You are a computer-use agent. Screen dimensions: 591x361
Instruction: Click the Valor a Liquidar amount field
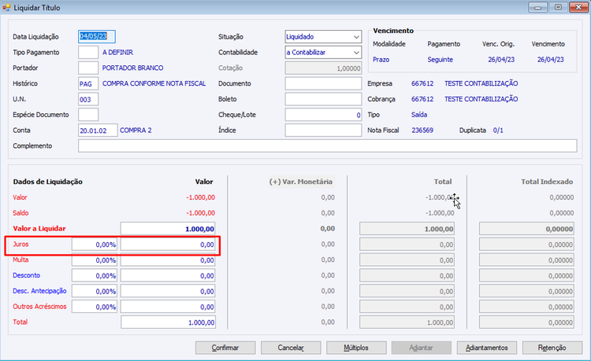pyautogui.click(x=168, y=229)
